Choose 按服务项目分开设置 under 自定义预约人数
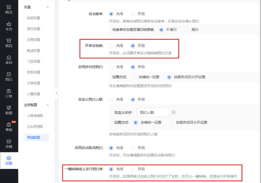Viewport: 261px width, 183px height. 171,122
